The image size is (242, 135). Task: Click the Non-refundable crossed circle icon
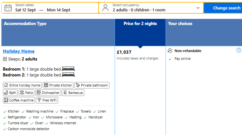point(170,51)
